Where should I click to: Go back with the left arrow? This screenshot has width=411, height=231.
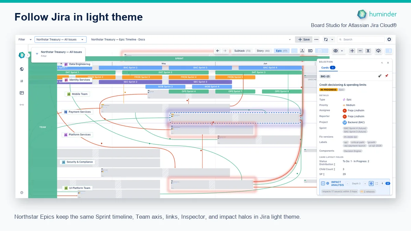pos(218,51)
